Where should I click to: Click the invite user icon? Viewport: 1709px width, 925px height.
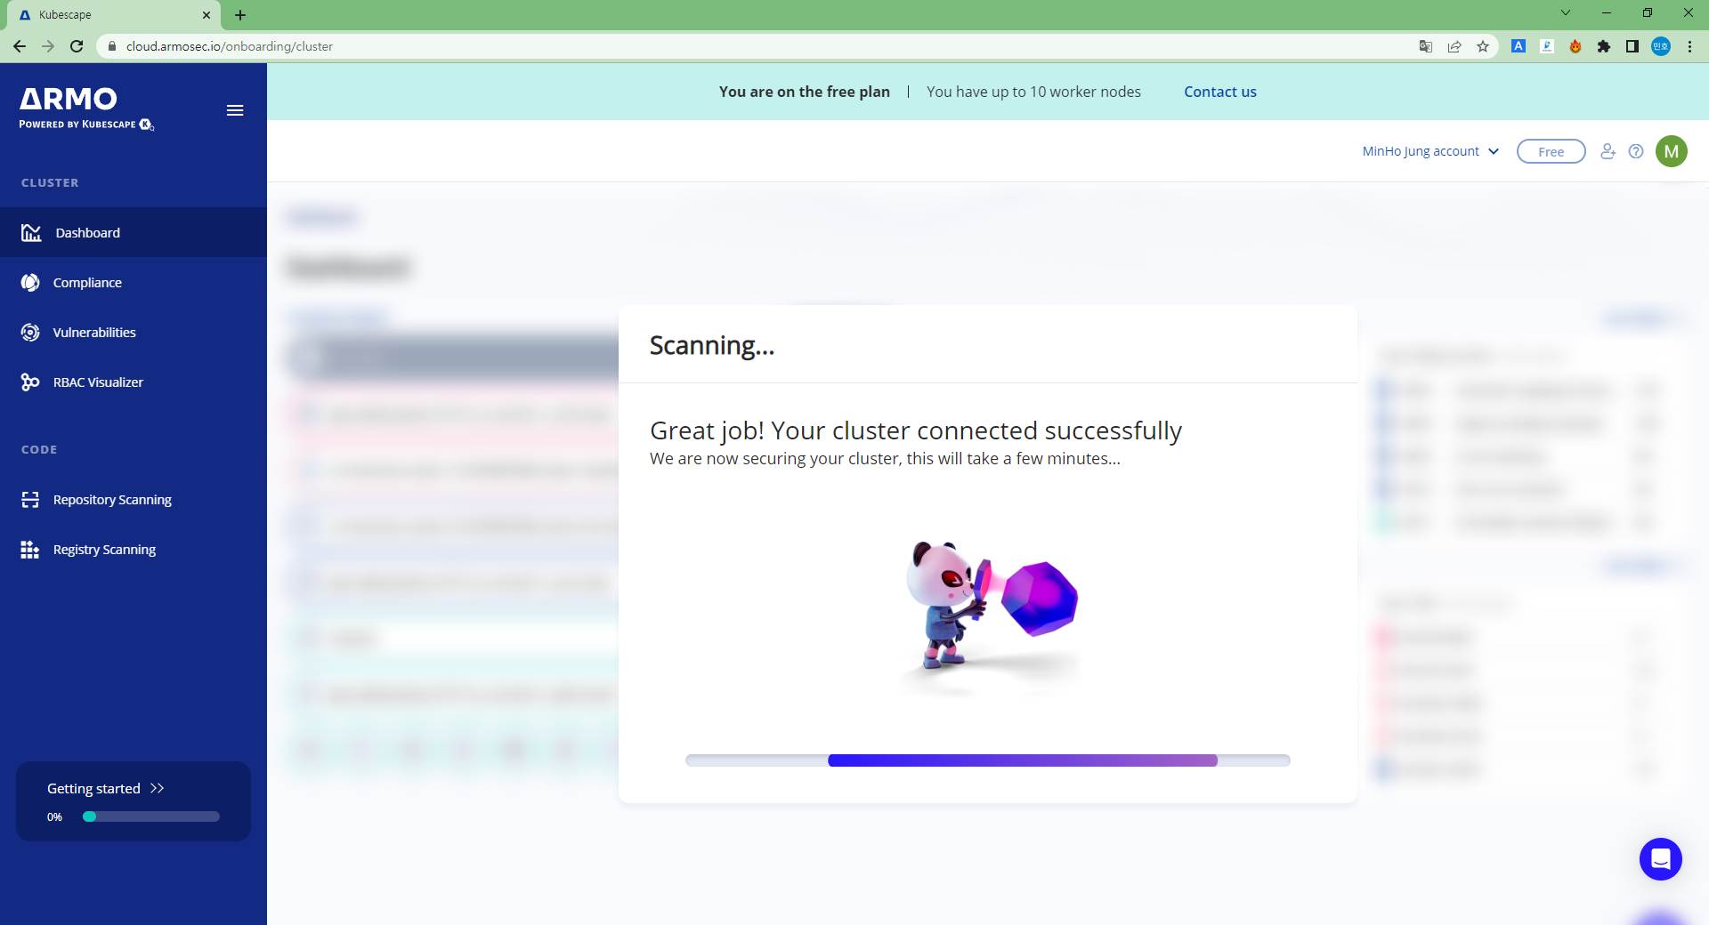coord(1608,151)
